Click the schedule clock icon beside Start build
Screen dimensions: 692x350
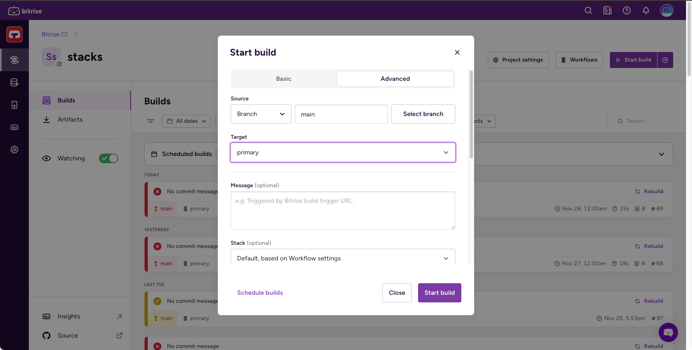pyautogui.click(x=665, y=60)
